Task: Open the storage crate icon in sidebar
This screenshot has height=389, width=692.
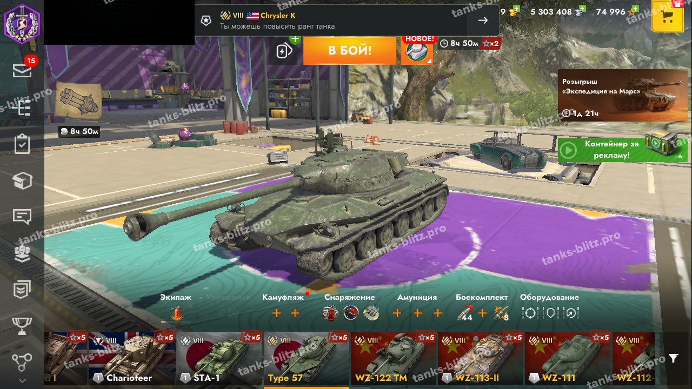Action: [x=22, y=181]
